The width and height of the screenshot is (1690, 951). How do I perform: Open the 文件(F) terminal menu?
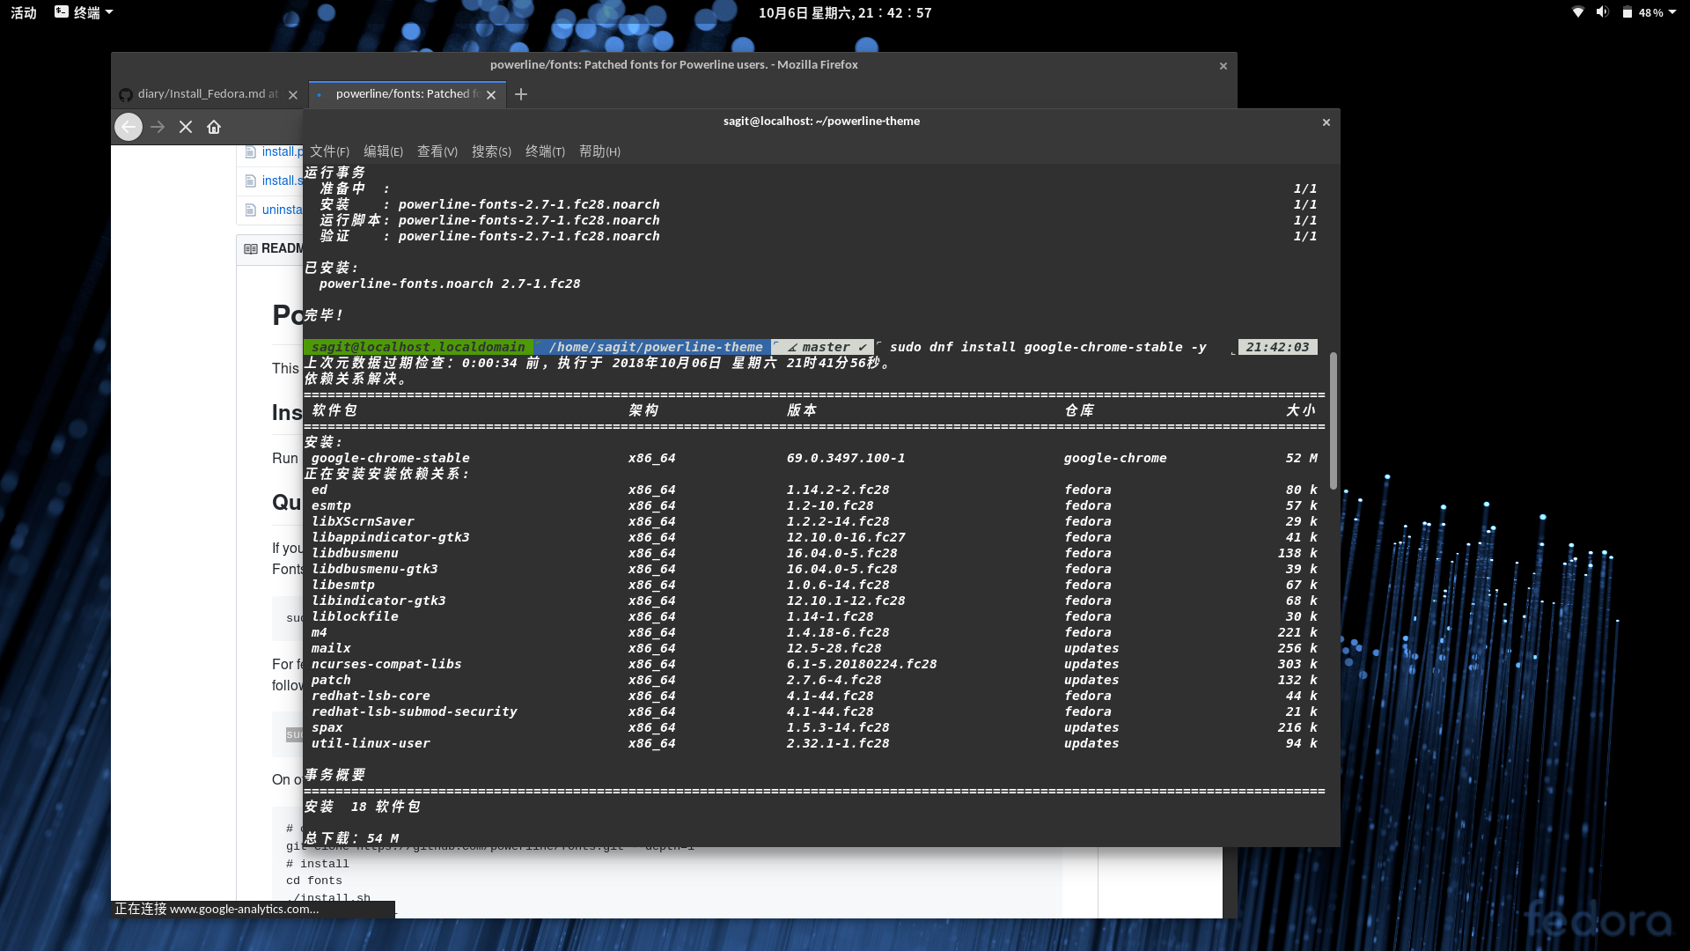tap(329, 151)
